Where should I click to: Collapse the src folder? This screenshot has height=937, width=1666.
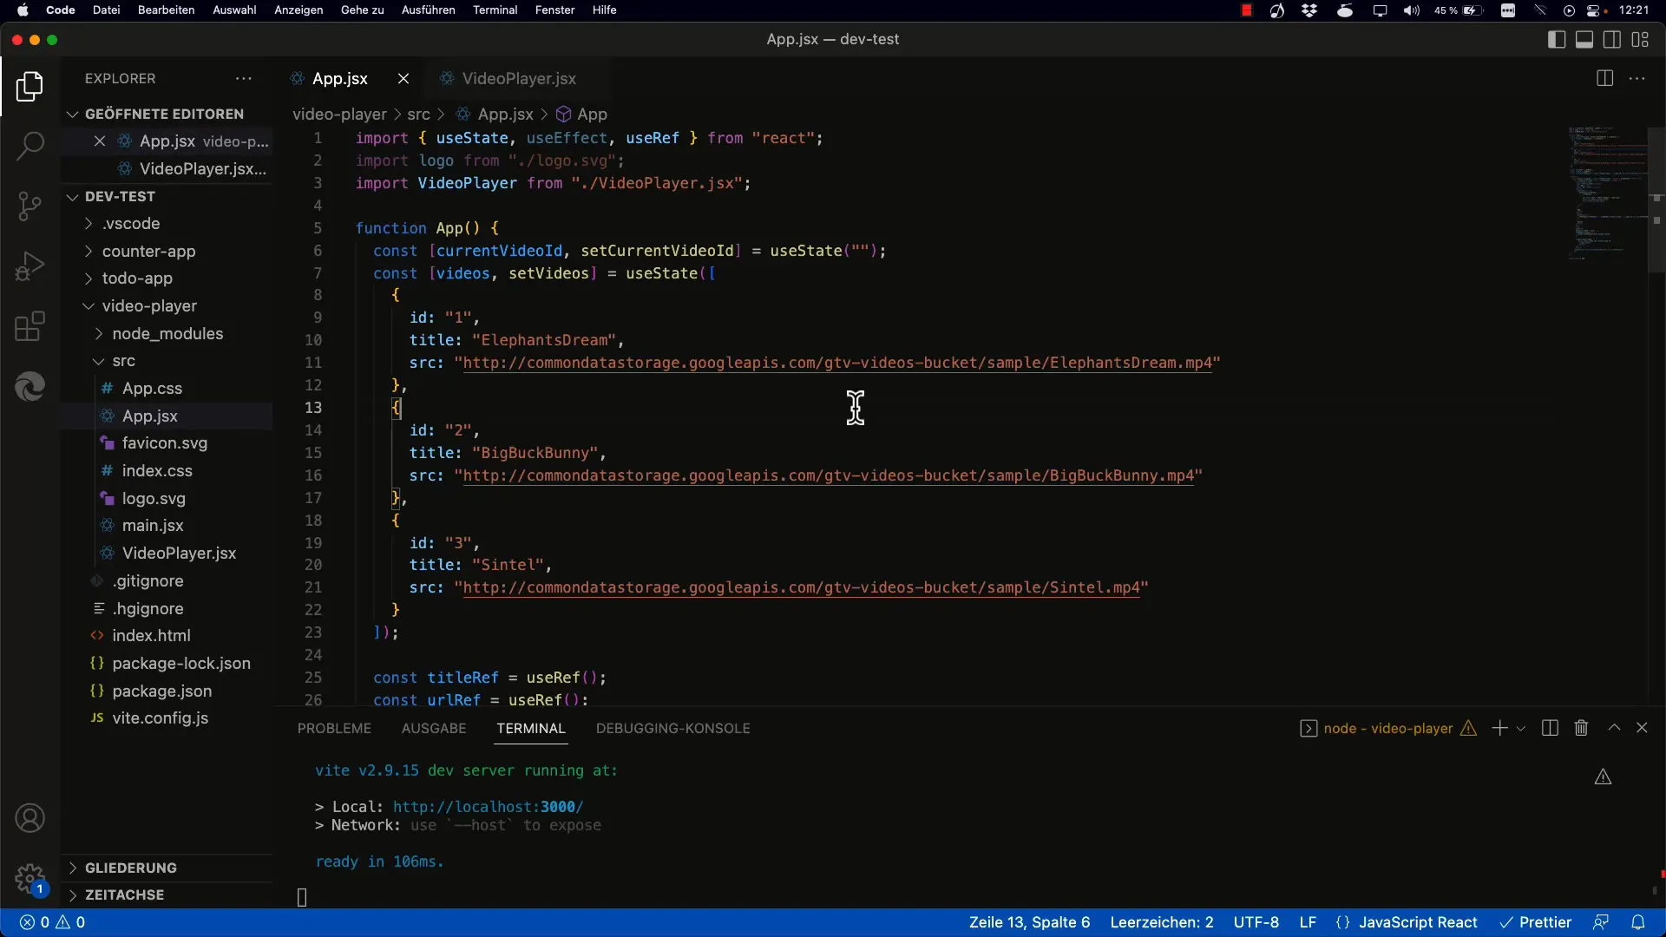coord(167,361)
